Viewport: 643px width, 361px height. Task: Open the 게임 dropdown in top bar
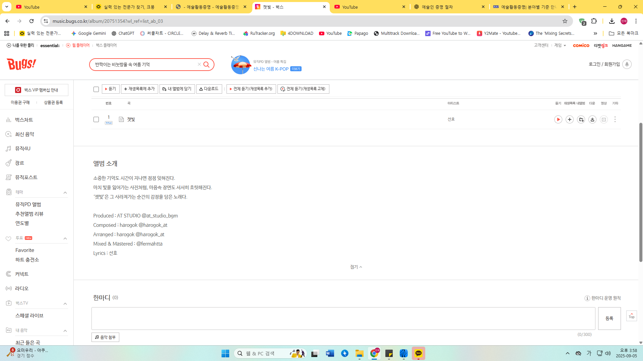[560, 46]
